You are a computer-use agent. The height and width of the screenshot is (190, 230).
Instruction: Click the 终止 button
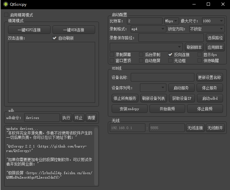pyautogui.click(x=79, y=117)
